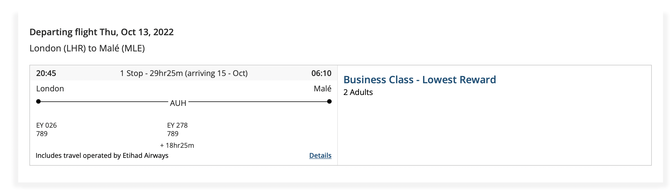Click aircraft type 789 under EY 026
The height and width of the screenshot is (195, 670).
(42, 134)
